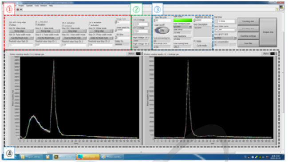Viewport: 288px width, 162px height.
Task: Uncheck the Start channel active checkbox
Action: click(10, 25)
